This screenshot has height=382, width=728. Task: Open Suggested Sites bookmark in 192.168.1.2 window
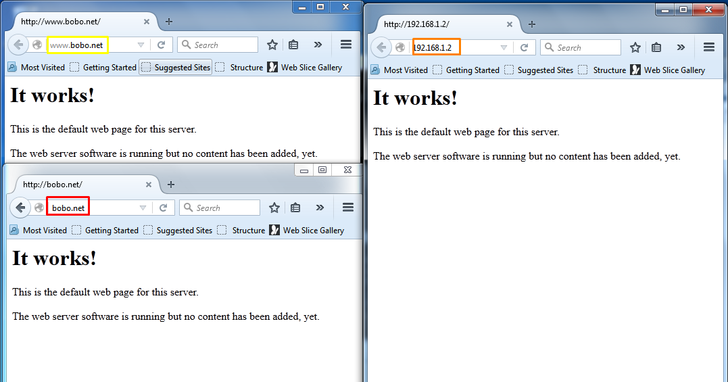click(539, 70)
